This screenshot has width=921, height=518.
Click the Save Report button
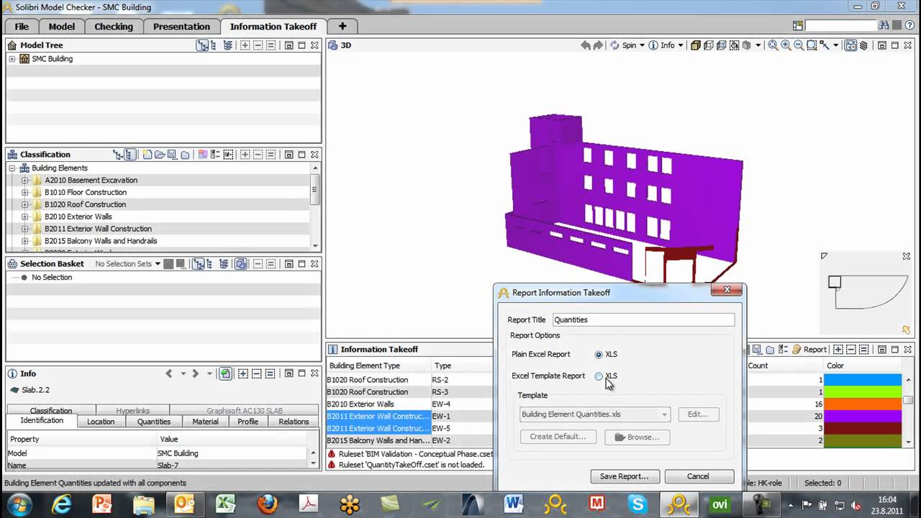pyautogui.click(x=624, y=476)
